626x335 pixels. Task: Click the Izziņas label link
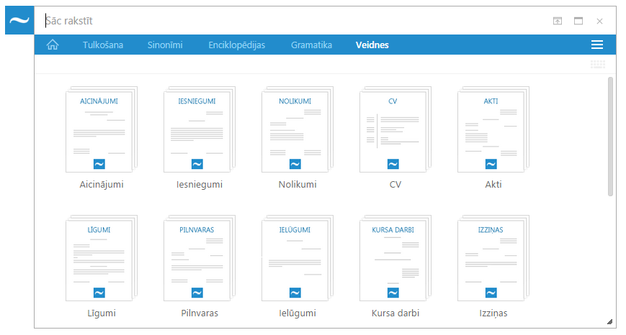(493, 313)
